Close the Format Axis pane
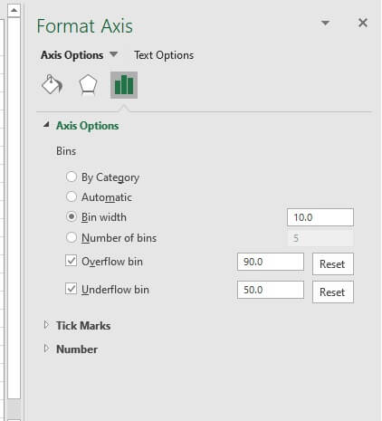 tap(363, 23)
